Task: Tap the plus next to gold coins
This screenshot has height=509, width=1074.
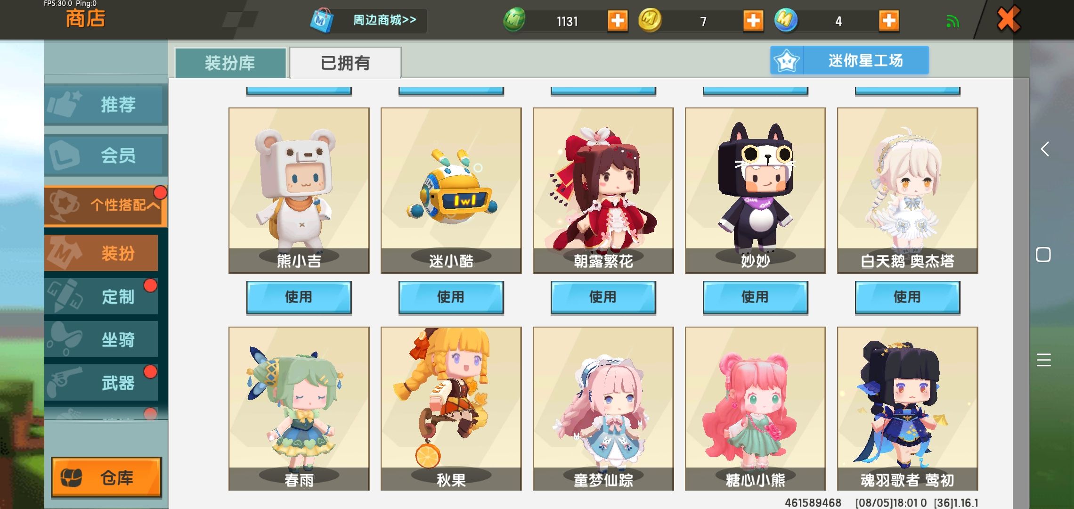Action: 753,21
